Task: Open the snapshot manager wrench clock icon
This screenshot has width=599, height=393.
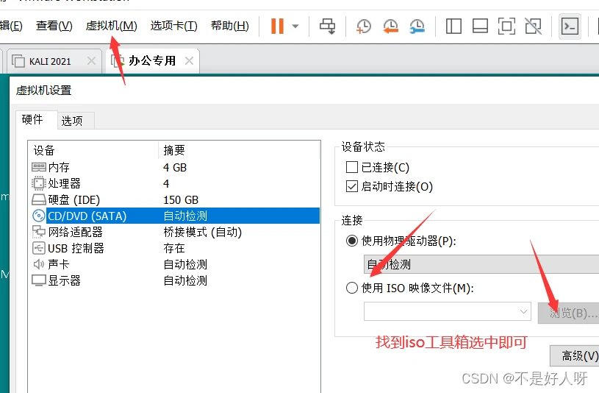Action: 417,26
